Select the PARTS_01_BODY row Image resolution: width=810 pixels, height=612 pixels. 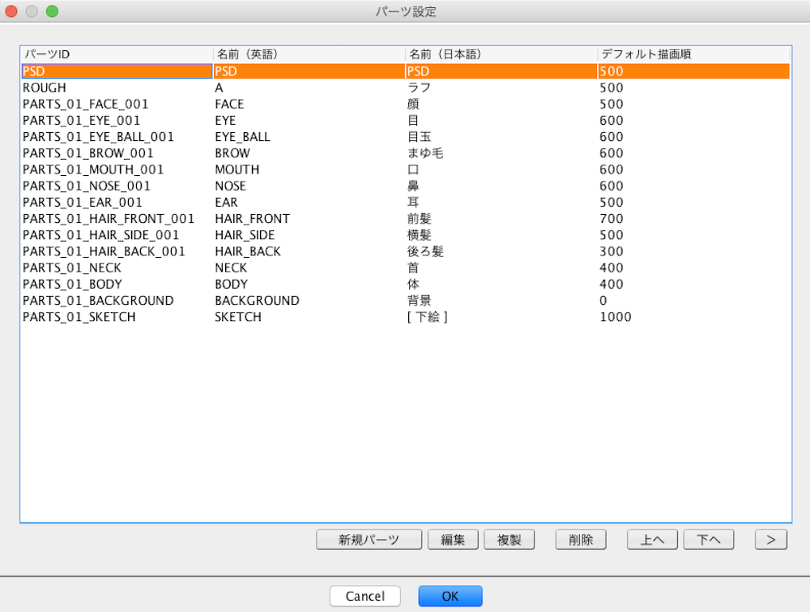click(x=406, y=285)
